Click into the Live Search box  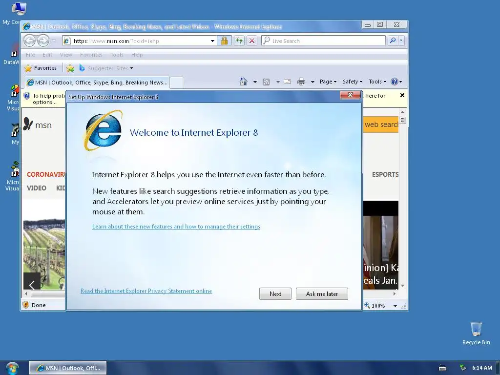click(x=323, y=41)
